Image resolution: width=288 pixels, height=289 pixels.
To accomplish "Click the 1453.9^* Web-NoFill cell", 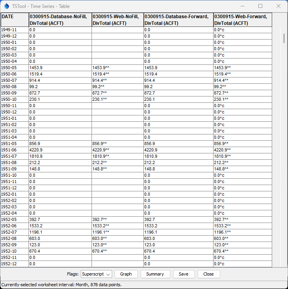I will pyautogui.click(x=118, y=68).
